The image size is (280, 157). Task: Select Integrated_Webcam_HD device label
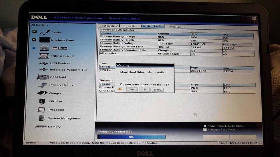68,70
